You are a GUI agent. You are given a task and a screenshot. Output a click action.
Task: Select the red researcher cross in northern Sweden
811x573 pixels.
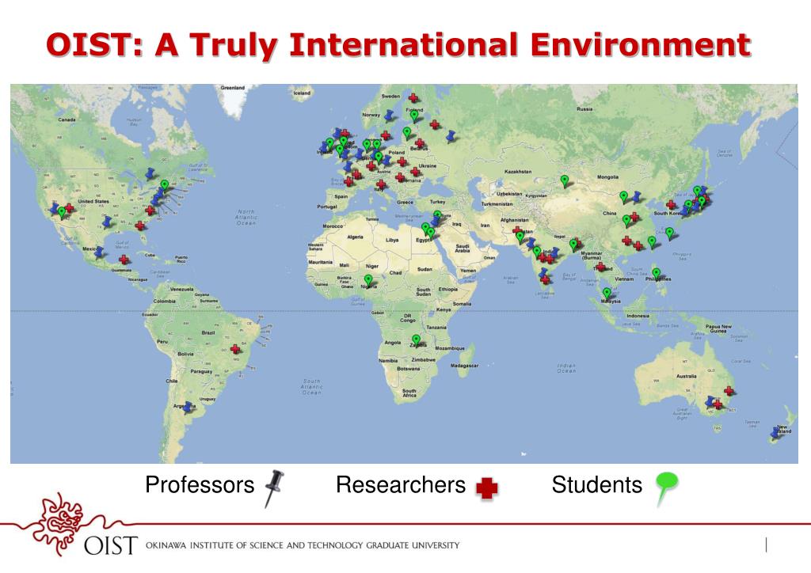(413, 97)
